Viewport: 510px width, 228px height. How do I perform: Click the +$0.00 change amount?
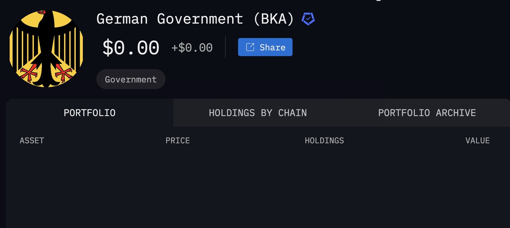192,48
